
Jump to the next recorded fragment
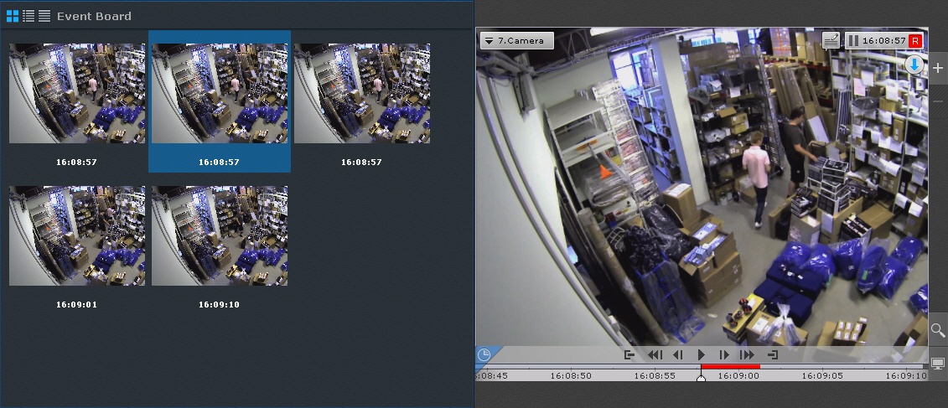747,355
